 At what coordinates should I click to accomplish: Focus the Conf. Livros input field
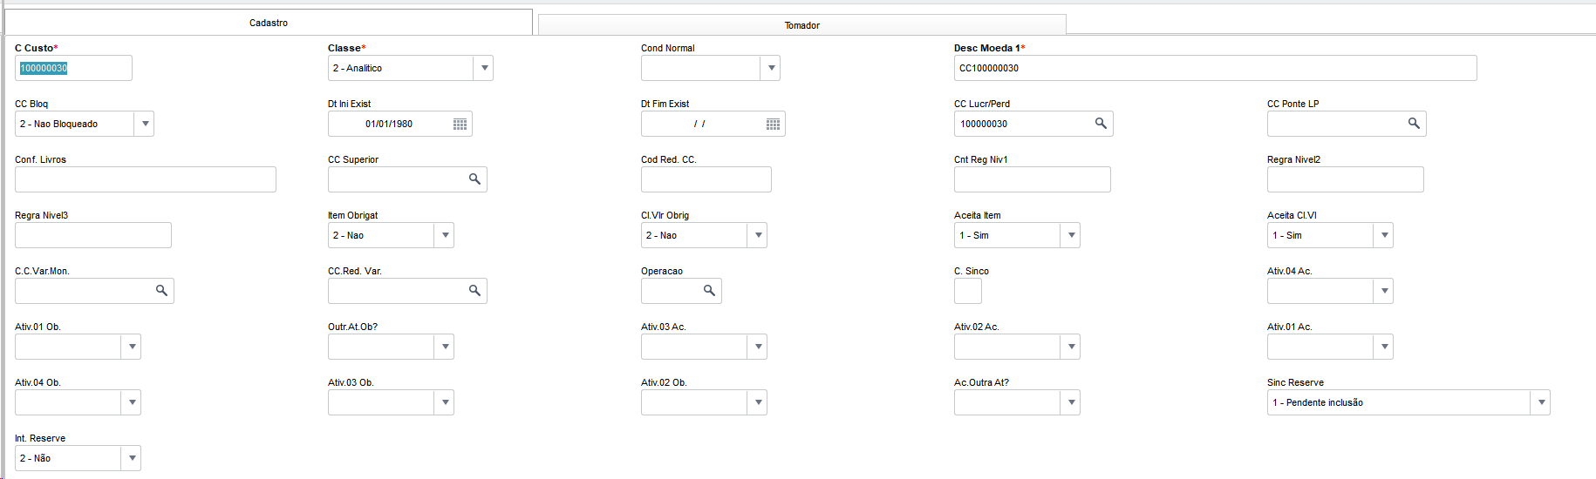(x=145, y=179)
